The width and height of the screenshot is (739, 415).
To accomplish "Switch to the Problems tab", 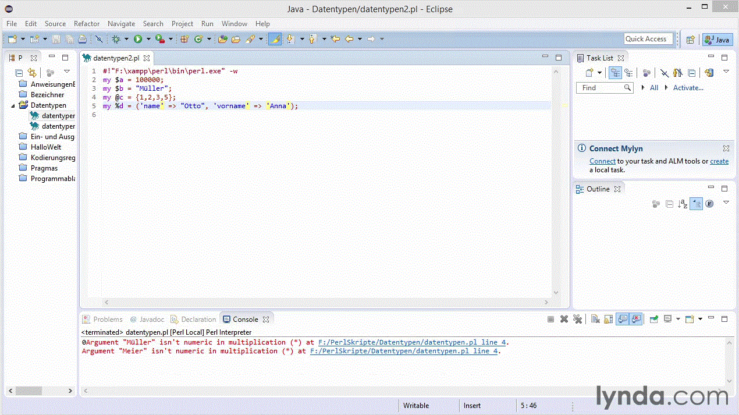I will pyautogui.click(x=103, y=320).
